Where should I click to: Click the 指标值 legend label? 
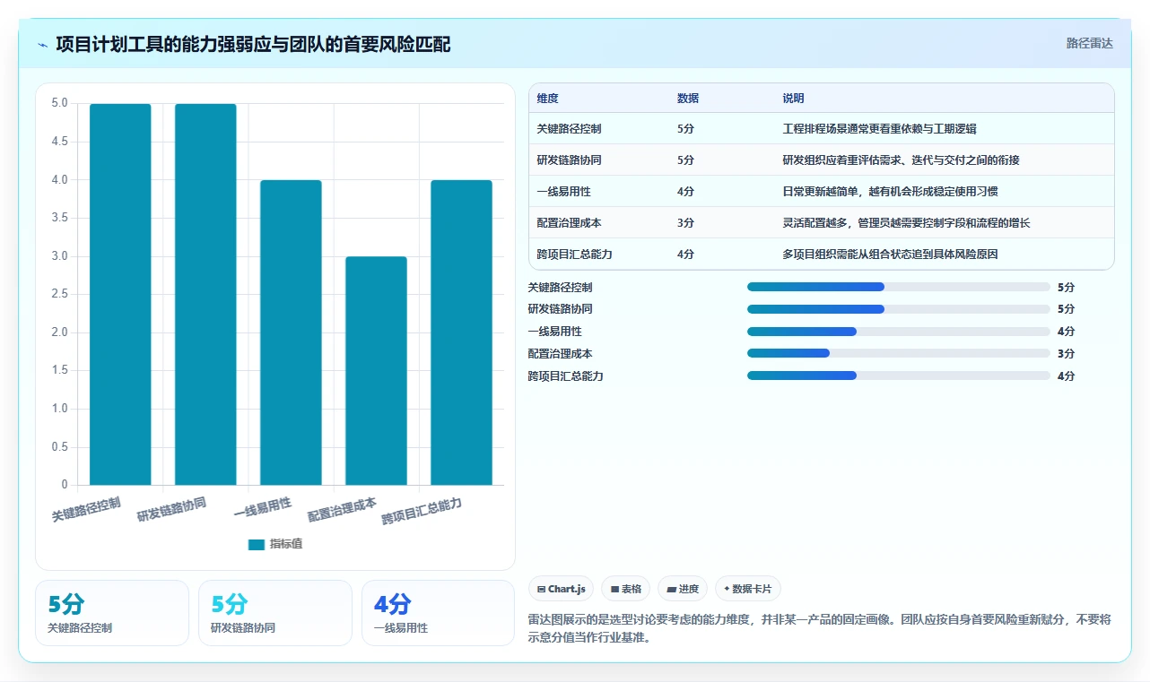pyautogui.click(x=286, y=544)
